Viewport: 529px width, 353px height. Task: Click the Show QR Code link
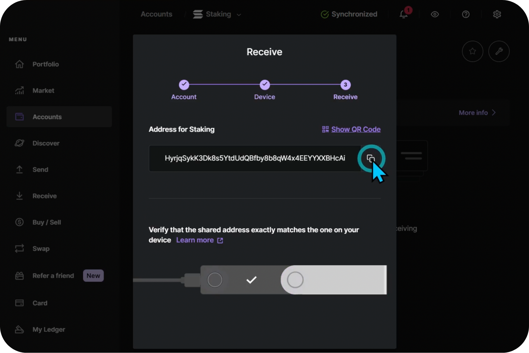pos(356,129)
